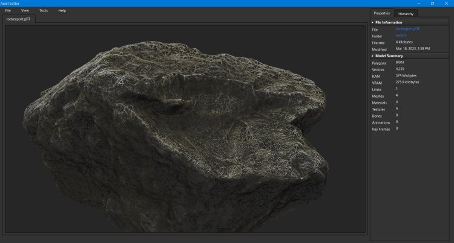Close the Asset Editor window
The height and width of the screenshot is (243, 454).
[447, 3]
